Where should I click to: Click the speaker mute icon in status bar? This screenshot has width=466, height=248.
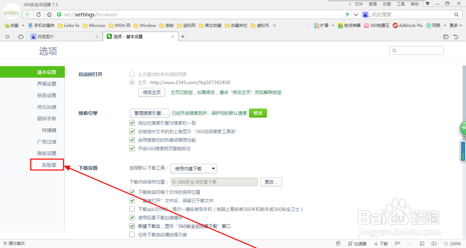click(434, 243)
